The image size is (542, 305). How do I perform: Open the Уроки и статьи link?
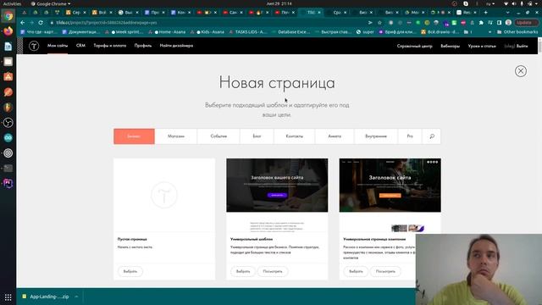coord(482,46)
